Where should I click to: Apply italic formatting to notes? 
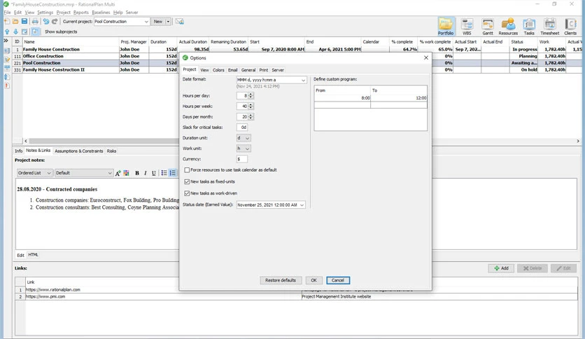[145, 173]
